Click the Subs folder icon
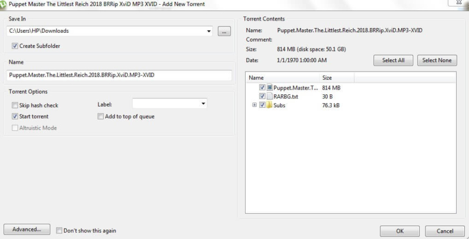 [x=269, y=105]
